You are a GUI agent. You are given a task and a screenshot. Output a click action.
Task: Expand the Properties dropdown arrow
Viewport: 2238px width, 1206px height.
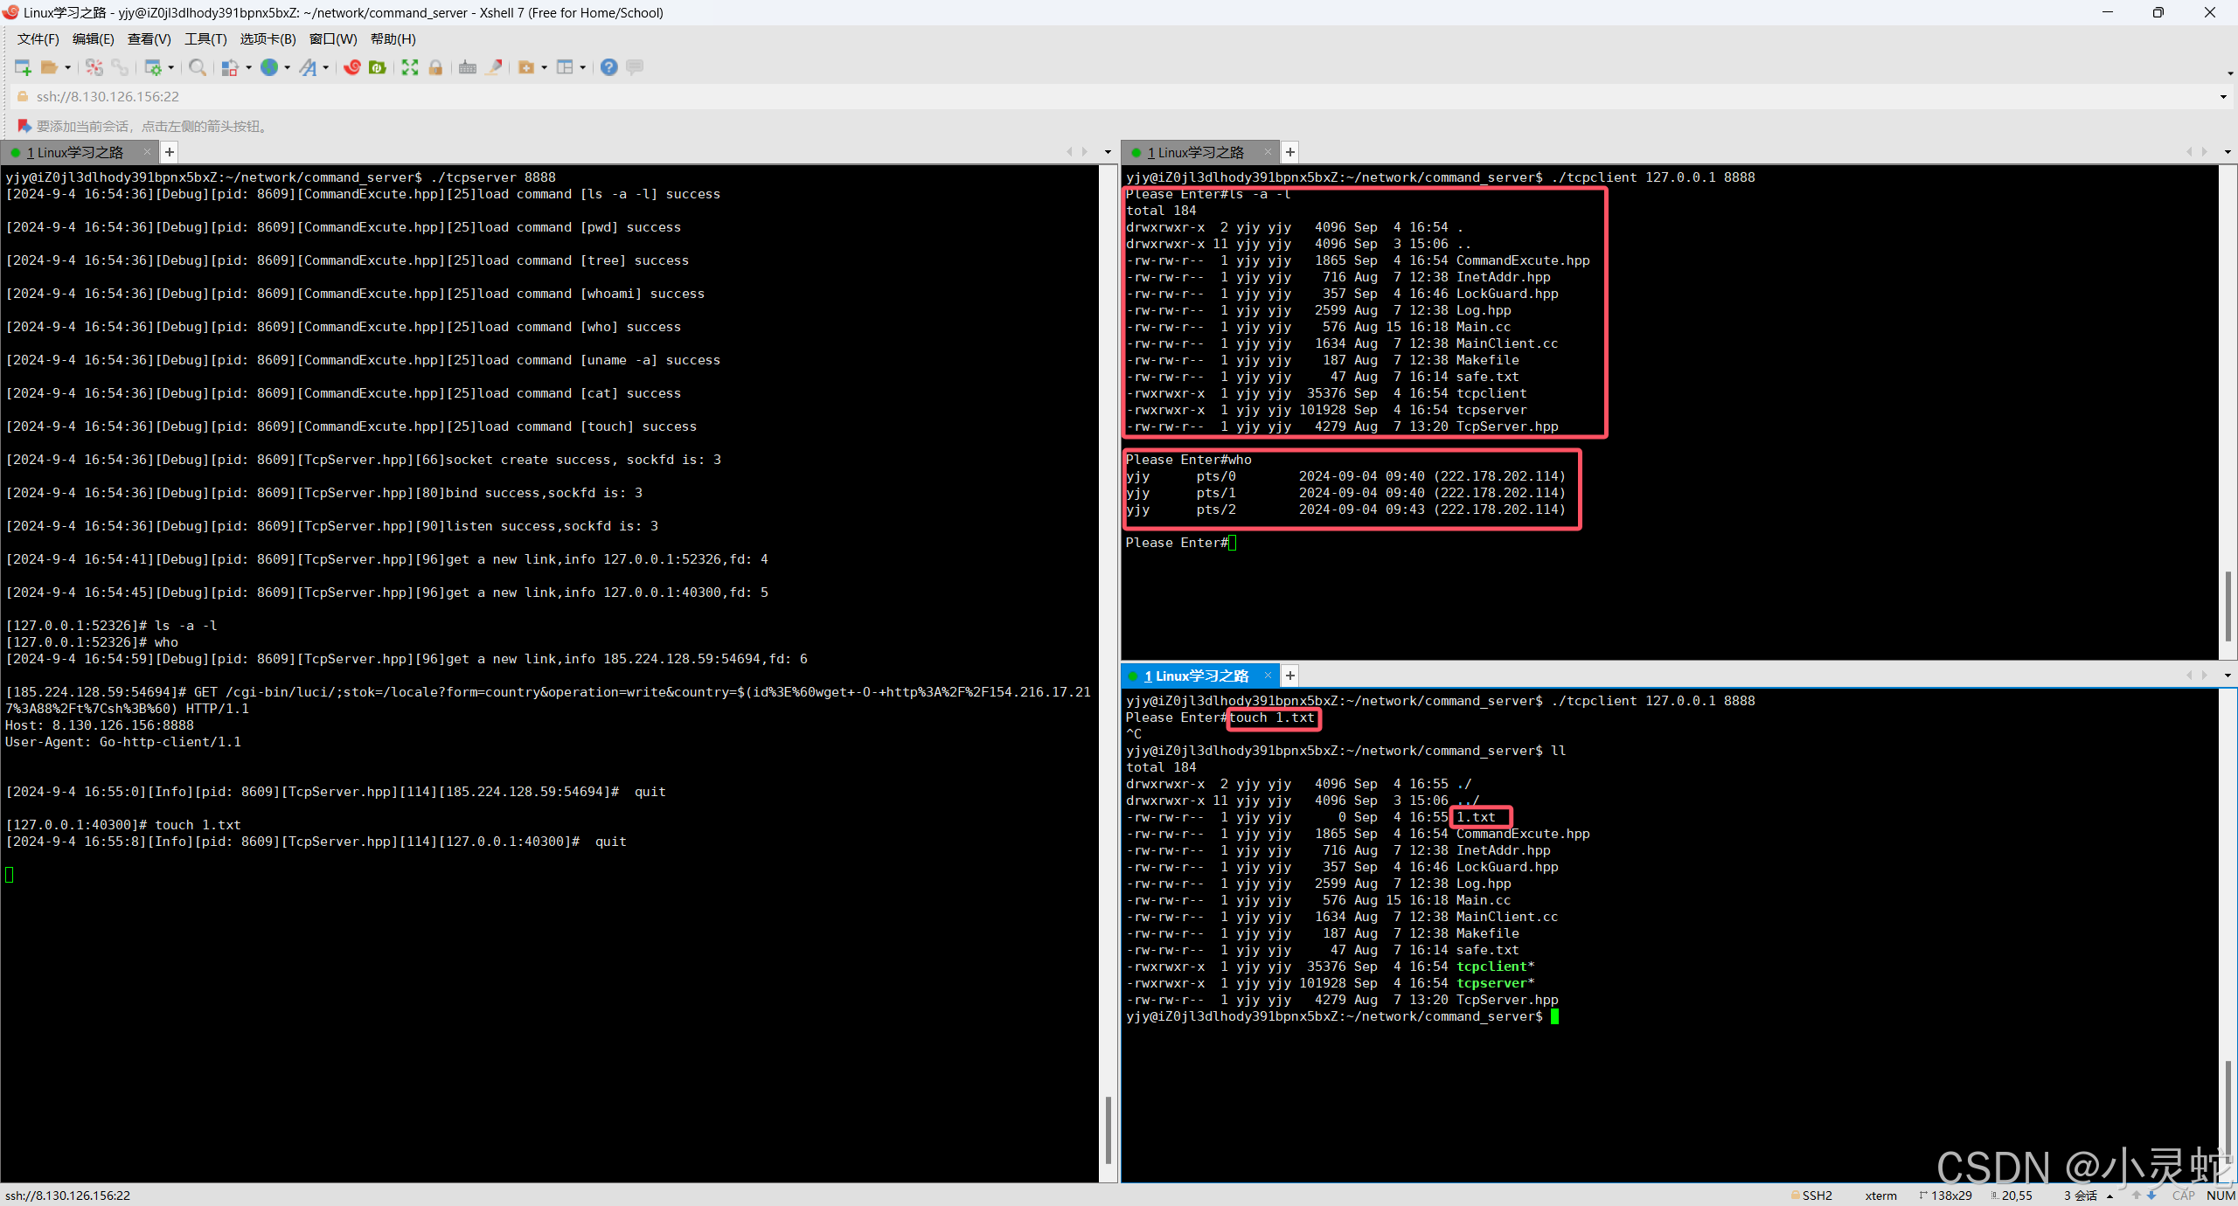[170, 67]
